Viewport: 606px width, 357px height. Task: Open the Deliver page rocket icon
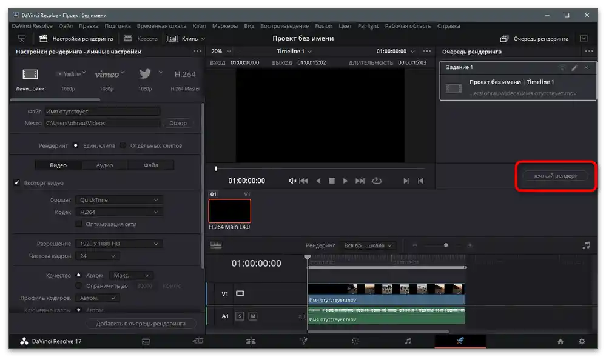click(x=460, y=341)
